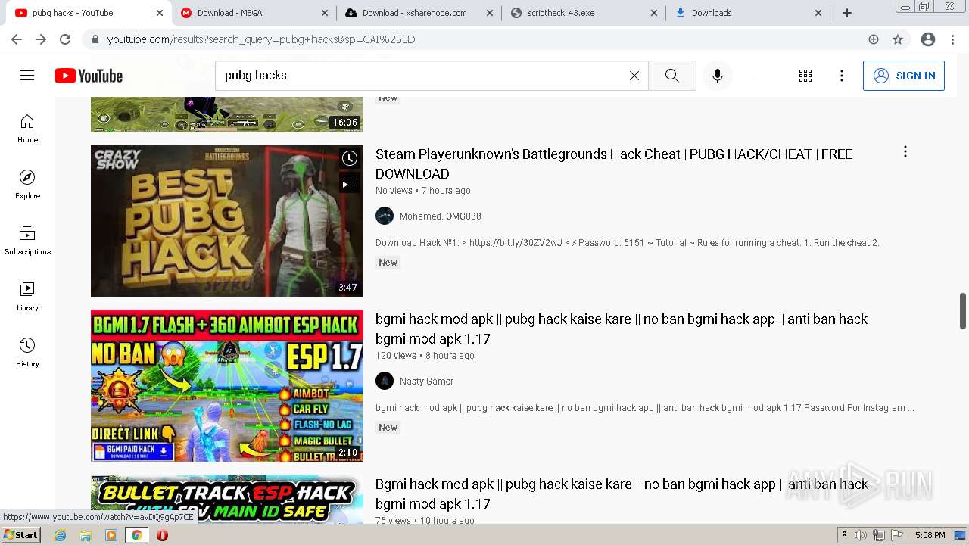Screen dimensions: 969x545
Task: Clear the search box with X
Action: pos(634,76)
